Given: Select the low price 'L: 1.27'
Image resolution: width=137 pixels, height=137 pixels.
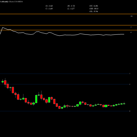Looking at the screenshot, I should [71, 9].
